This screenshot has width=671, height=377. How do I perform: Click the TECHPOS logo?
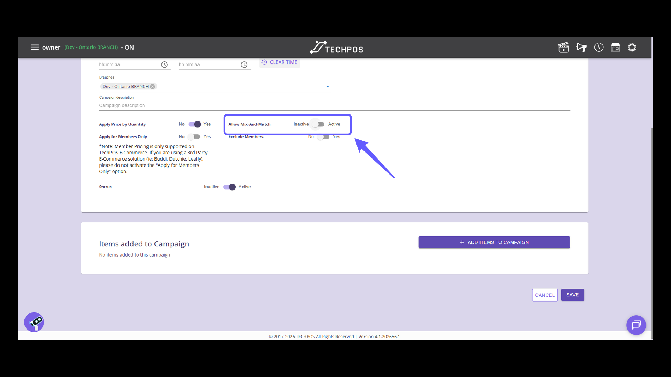click(x=336, y=47)
